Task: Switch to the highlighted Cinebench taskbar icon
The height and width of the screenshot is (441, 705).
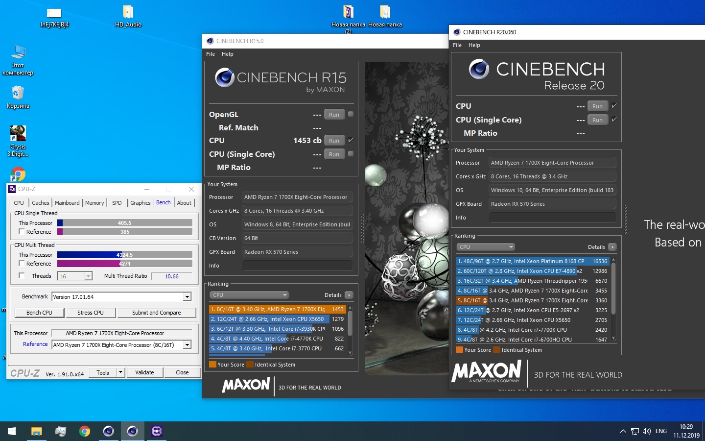Action: pos(133,431)
